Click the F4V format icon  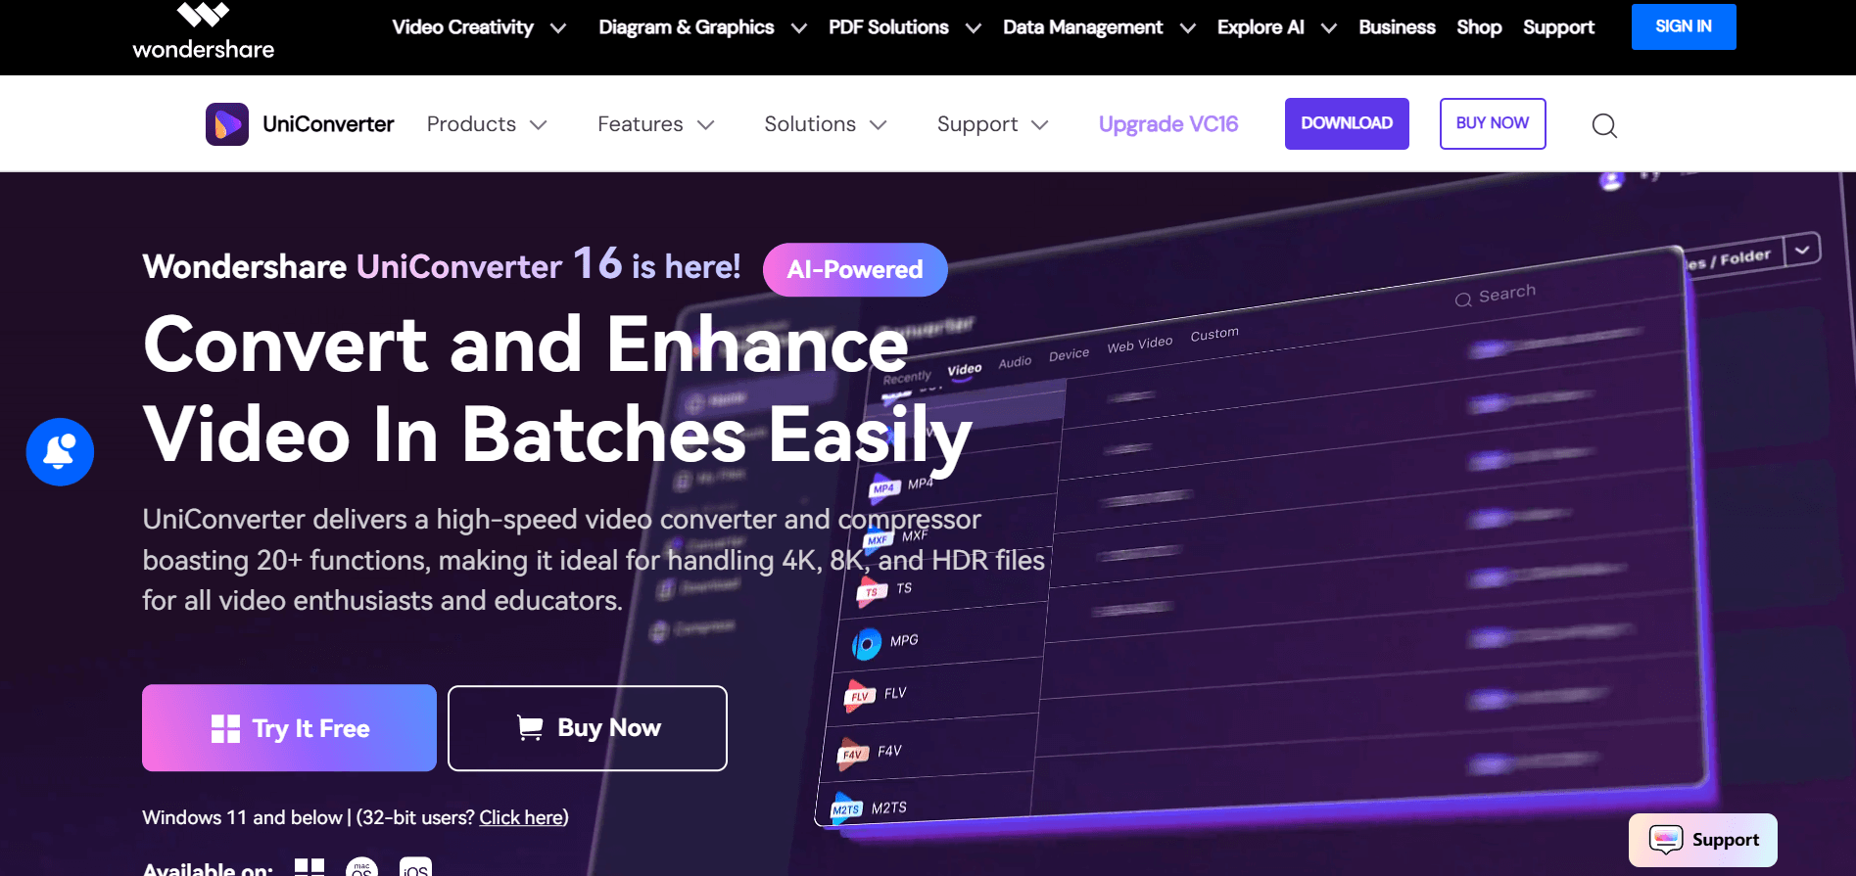pyautogui.click(x=852, y=754)
